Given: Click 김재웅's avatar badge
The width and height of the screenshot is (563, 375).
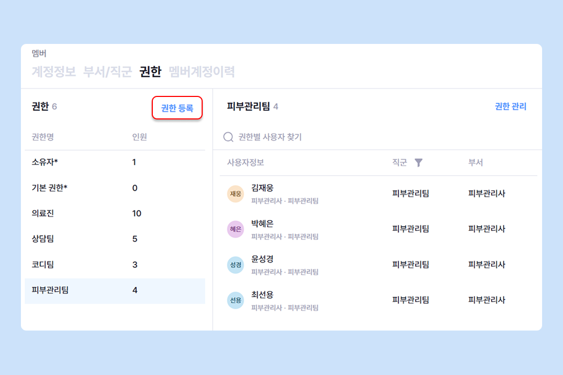Looking at the screenshot, I should (x=235, y=193).
